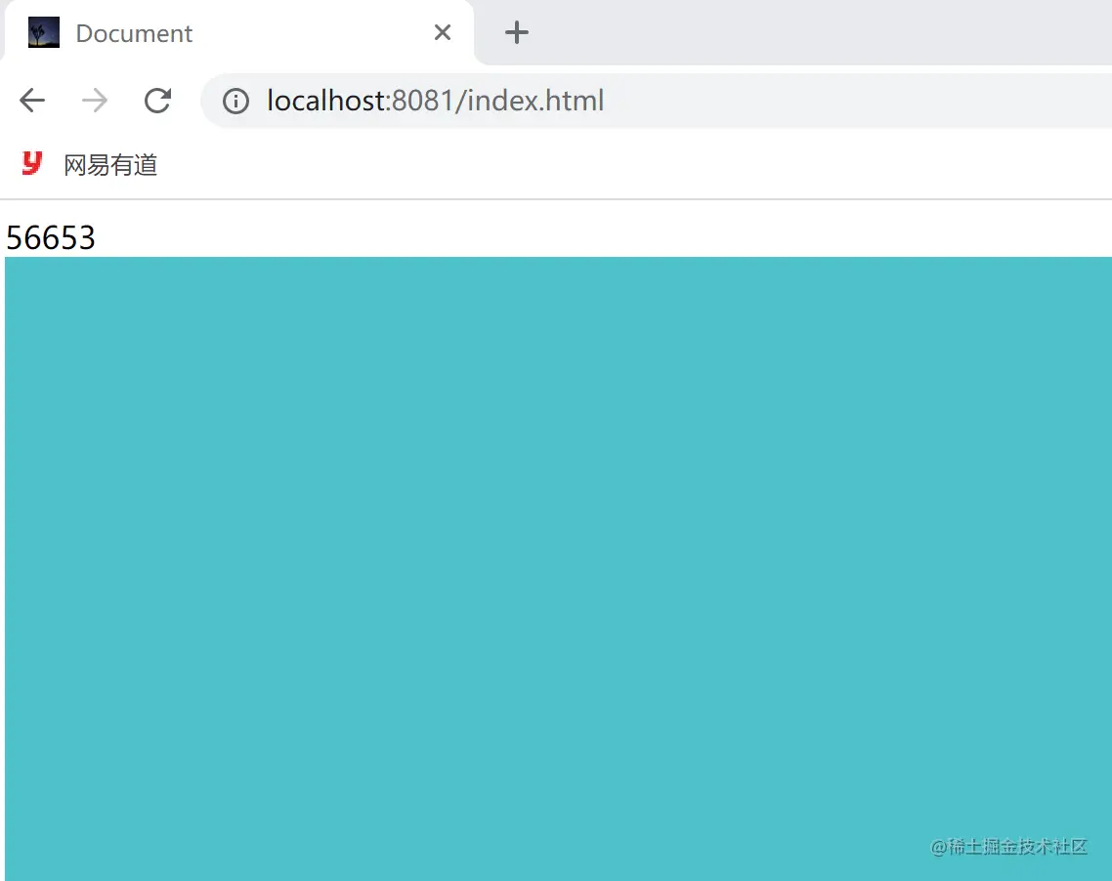This screenshot has width=1112, height=881.
Task: Click the forward navigation arrow
Action: tap(95, 101)
